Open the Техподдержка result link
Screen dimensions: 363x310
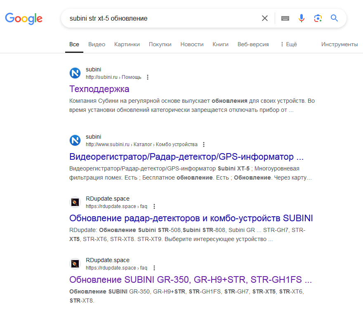pos(99,89)
